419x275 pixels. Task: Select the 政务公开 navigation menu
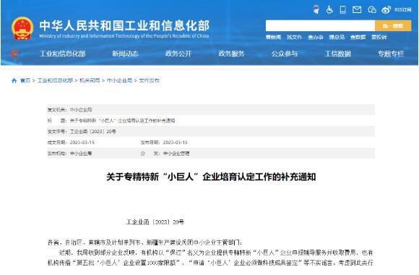coord(178,54)
